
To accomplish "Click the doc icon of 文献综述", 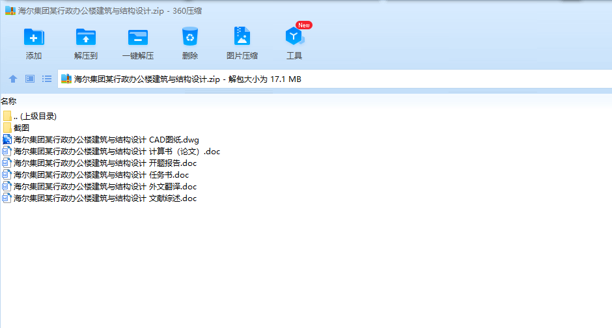I will [x=7, y=198].
